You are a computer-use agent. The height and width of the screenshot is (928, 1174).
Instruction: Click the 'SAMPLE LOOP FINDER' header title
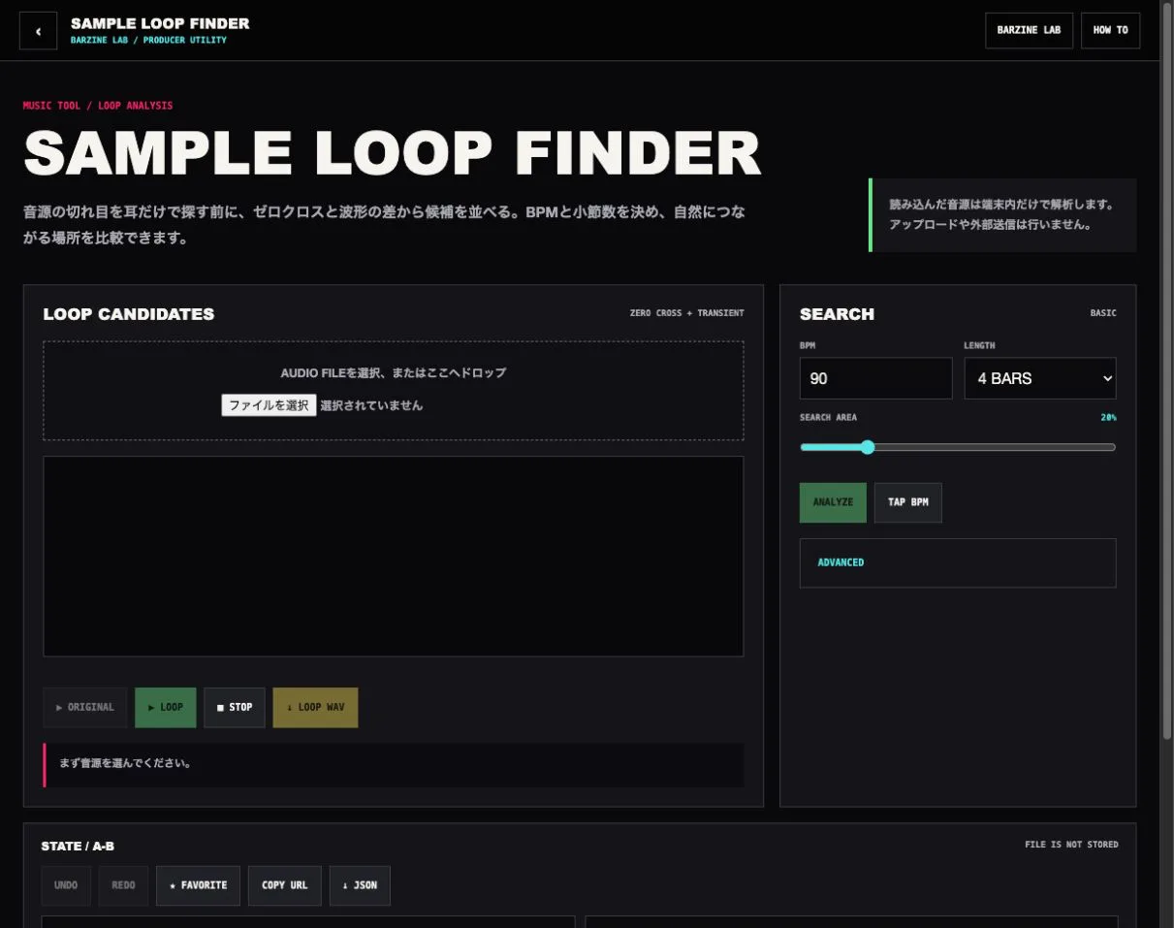coord(160,23)
